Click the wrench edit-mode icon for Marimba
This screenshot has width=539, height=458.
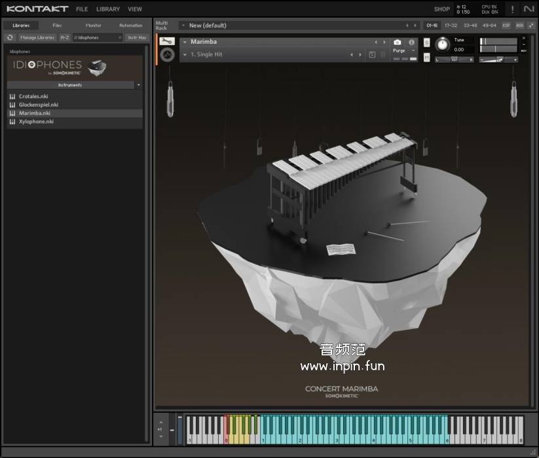[167, 41]
